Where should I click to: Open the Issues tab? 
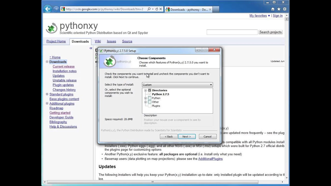pos(111,41)
